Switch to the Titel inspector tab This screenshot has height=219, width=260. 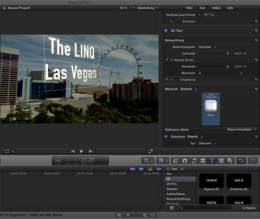point(189,8)
